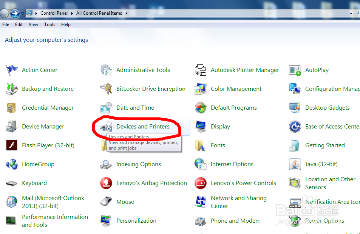
Task: Click the Control Panel breadcrumb
Action: 54,13
